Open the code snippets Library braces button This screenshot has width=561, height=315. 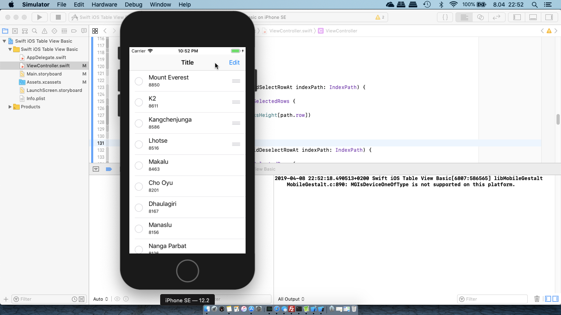(445, 17)
